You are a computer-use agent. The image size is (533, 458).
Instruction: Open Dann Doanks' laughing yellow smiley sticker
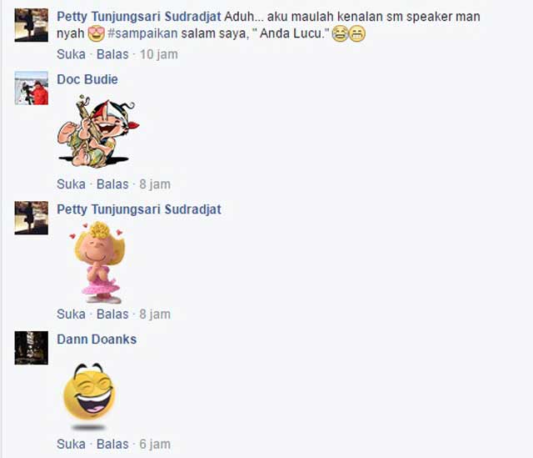point(89,396)
